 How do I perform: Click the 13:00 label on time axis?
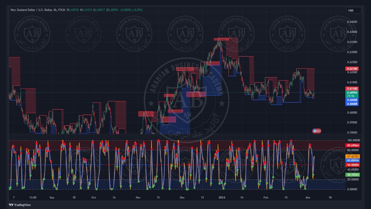(x=33, y=198)
